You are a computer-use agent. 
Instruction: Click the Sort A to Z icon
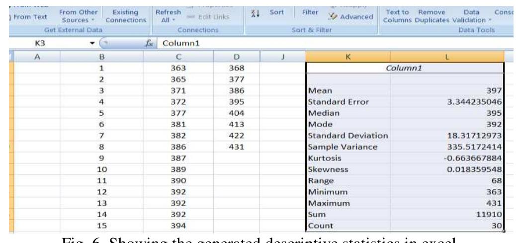[x=255, y=13]
